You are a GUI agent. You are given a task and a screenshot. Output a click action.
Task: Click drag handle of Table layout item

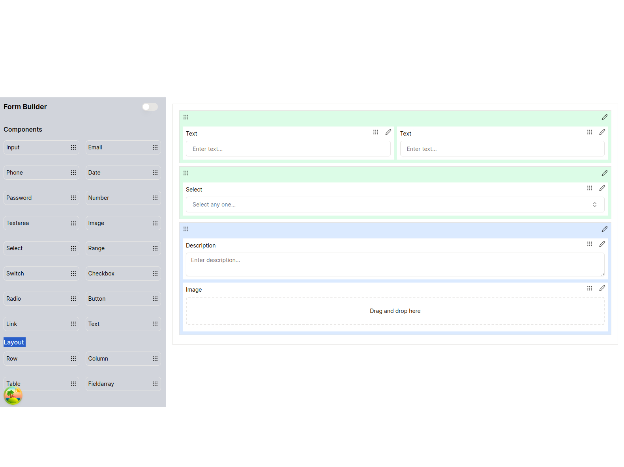73,384
